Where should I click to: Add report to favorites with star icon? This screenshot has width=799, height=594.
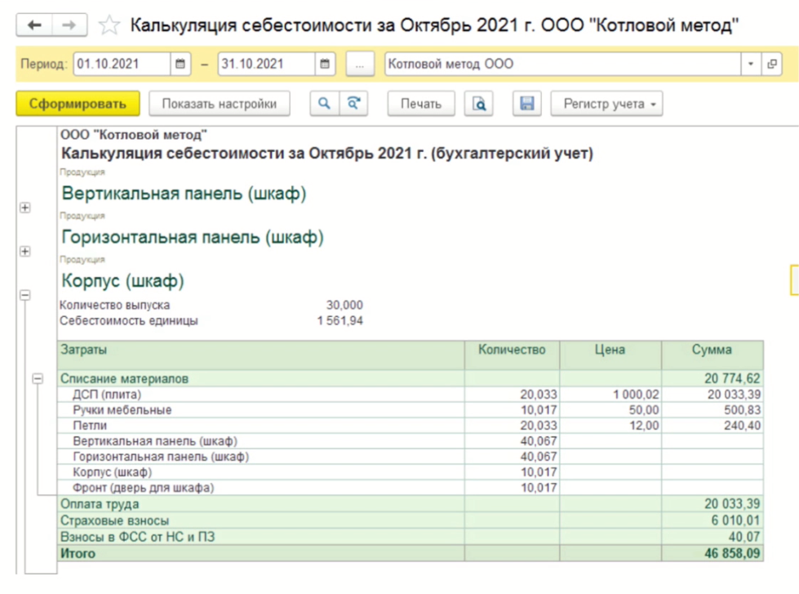point(109,26)
